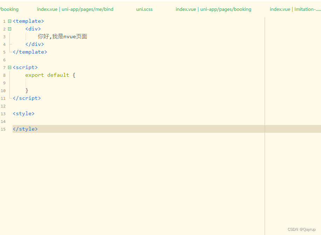The image size is (321, 235).
Task: Switch to the booking tab
Action: 9,9
